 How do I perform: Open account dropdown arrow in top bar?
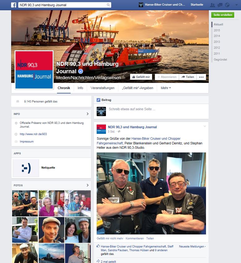click(x=236, y=5)
